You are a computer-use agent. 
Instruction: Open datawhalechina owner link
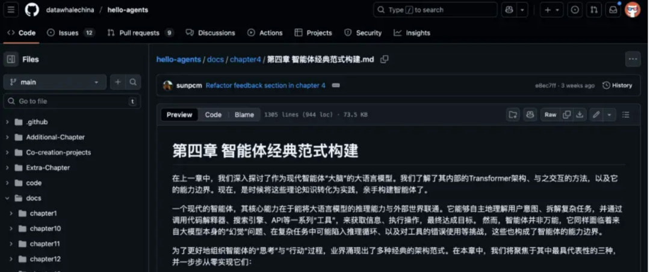coord(70,10)
